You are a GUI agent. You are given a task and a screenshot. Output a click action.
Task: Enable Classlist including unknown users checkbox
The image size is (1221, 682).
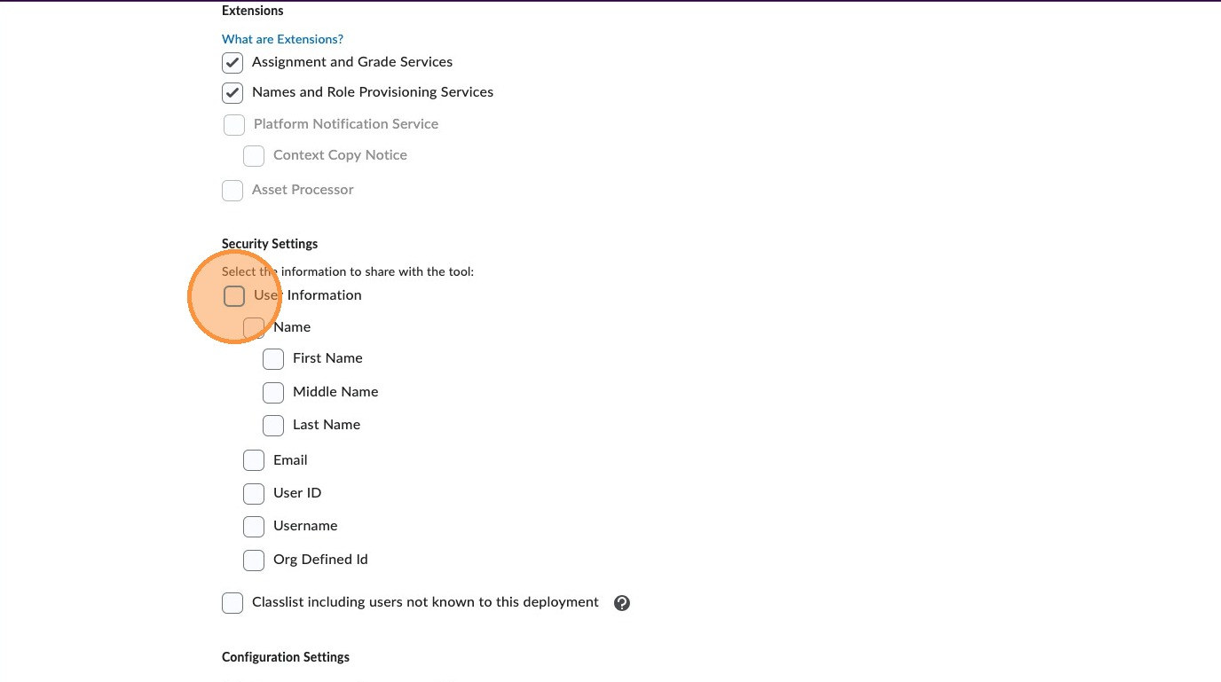(x=232, y=603)
